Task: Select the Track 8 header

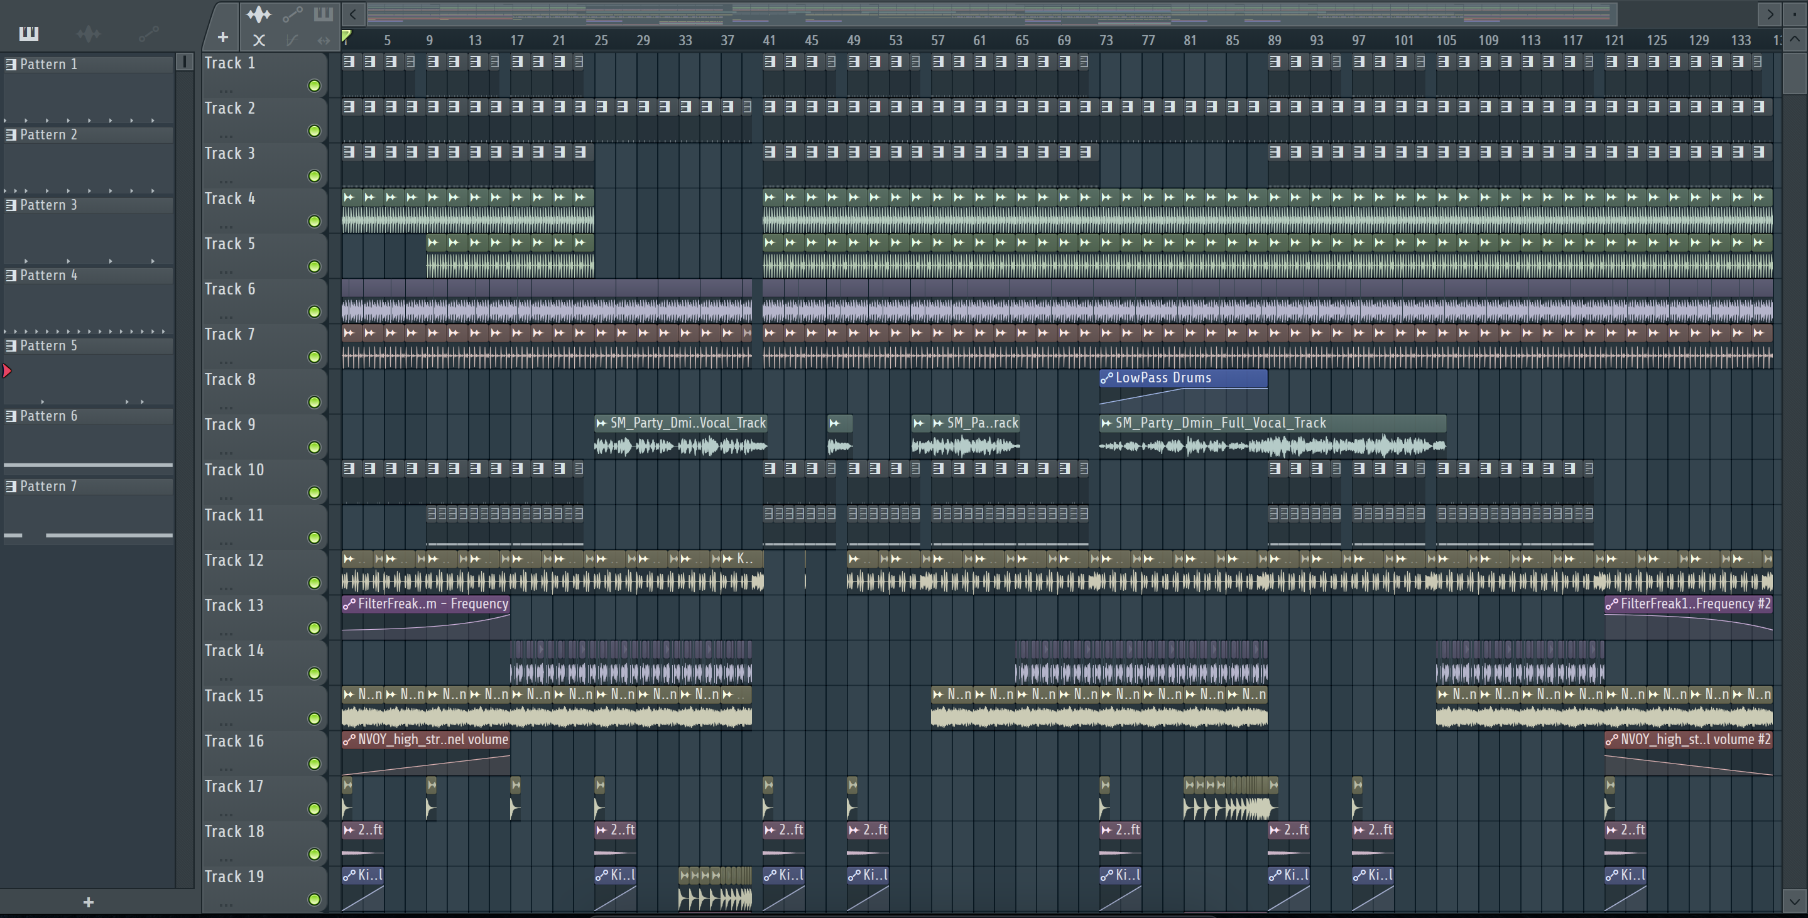Action: [264, 391]
